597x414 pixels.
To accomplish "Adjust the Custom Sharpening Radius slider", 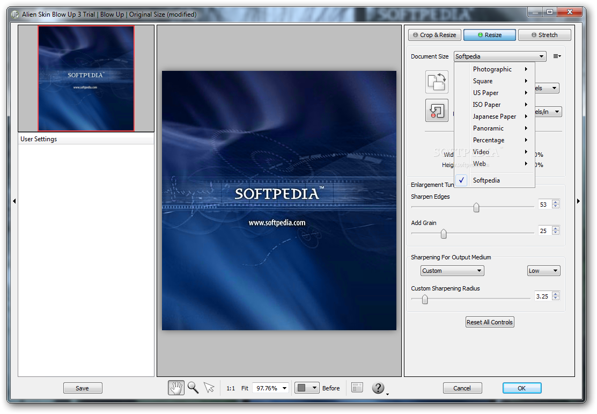I will (x=425, y=299).
